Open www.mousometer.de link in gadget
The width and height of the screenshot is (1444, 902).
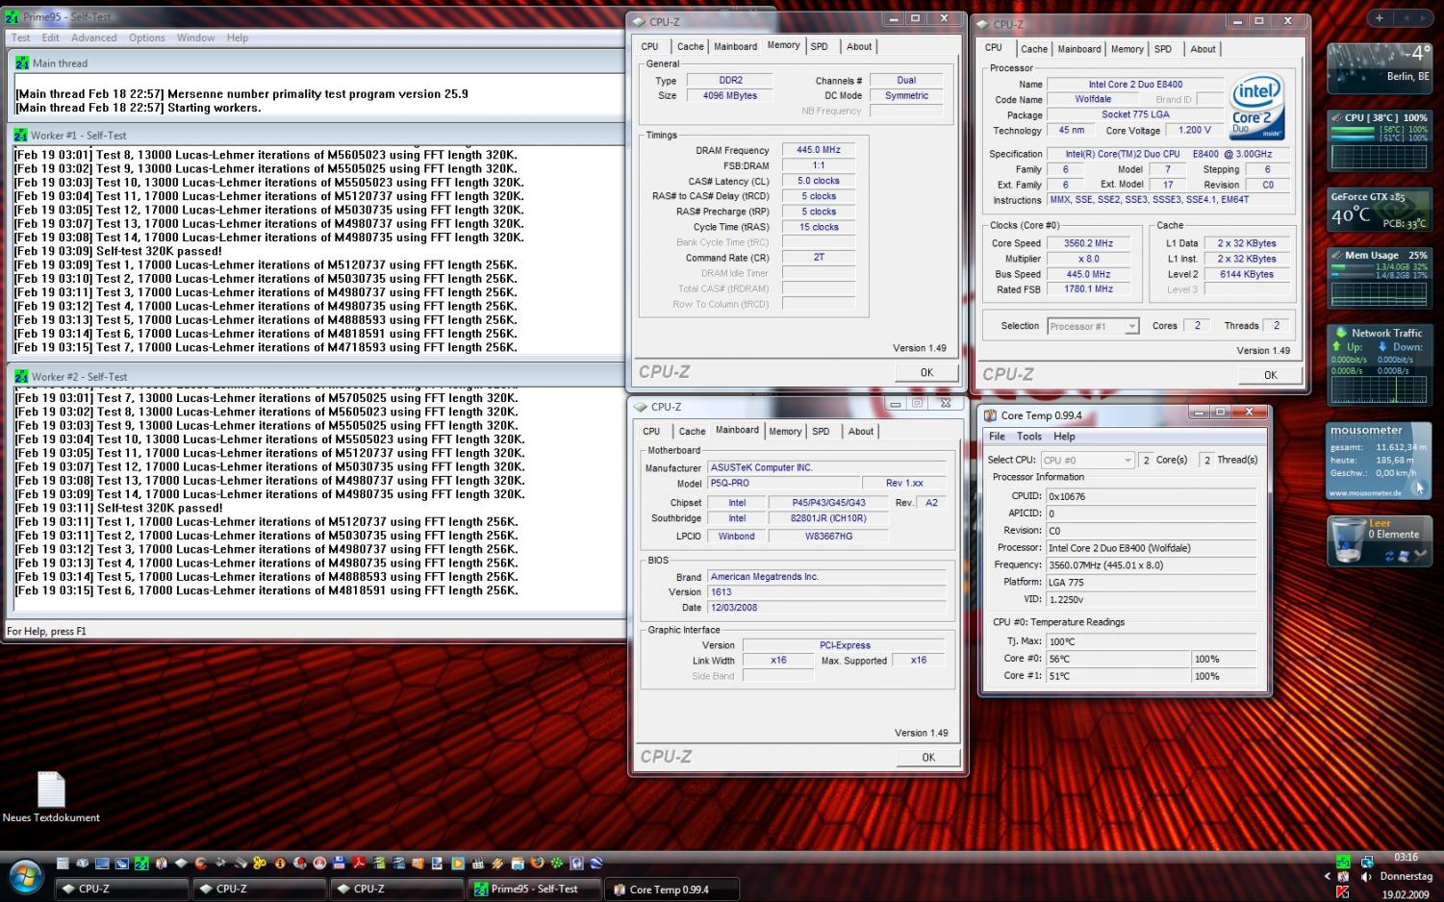coord(1364,493)
